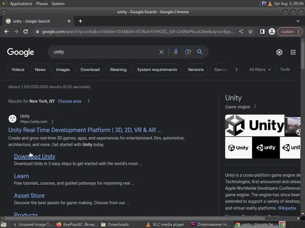This screenshot has width=305, height=228.
Task: Open the large Unity logo image
Action: coord(255,126)
